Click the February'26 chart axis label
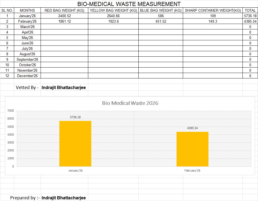Screen dimensions: 258x201 pos(192,170)
